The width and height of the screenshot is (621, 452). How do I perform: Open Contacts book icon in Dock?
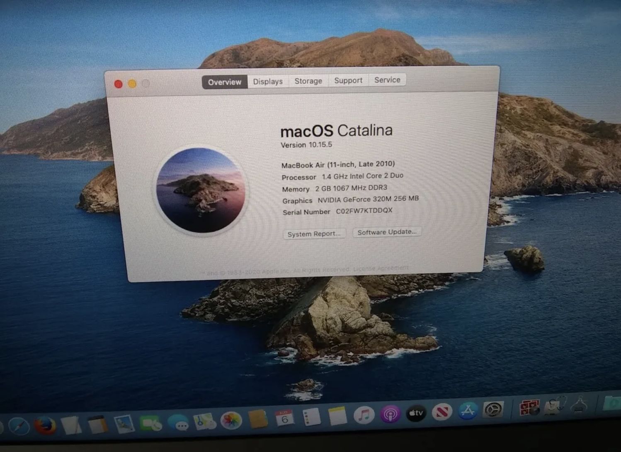click(258, 419)
